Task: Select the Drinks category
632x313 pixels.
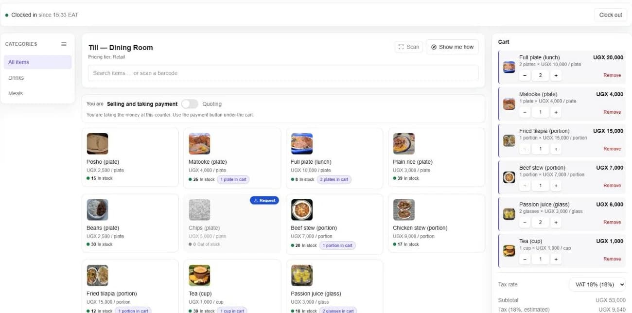Action: 37,78
